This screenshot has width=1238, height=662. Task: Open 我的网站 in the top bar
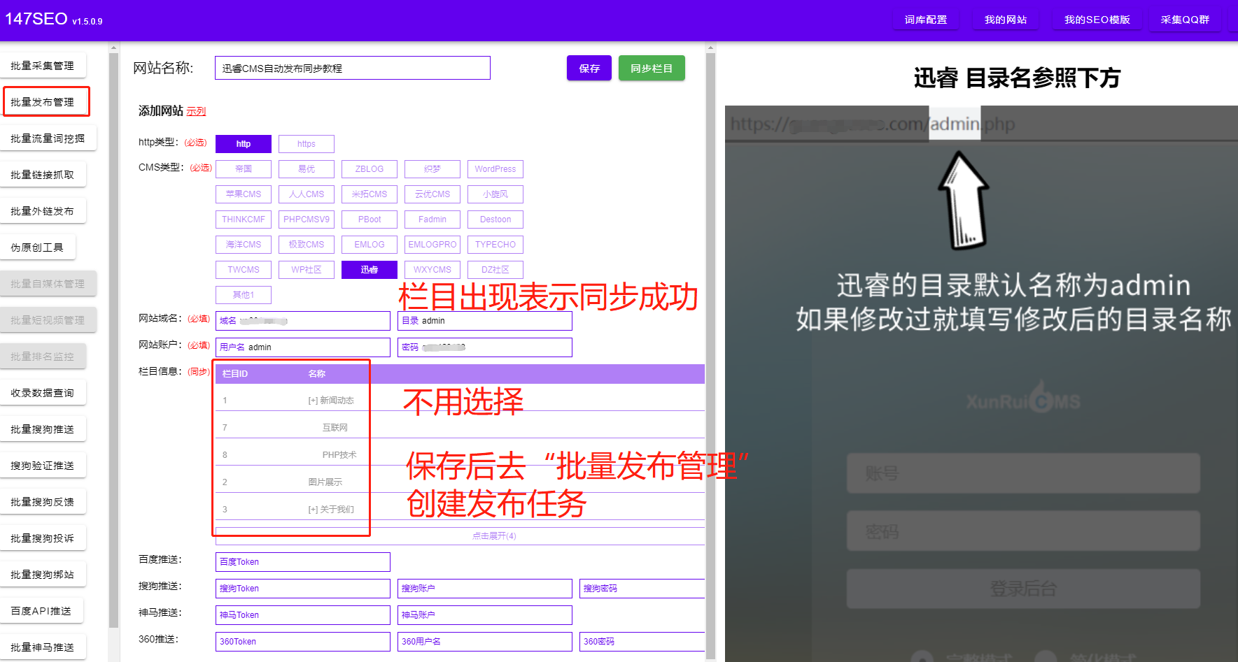(1006, 20)
